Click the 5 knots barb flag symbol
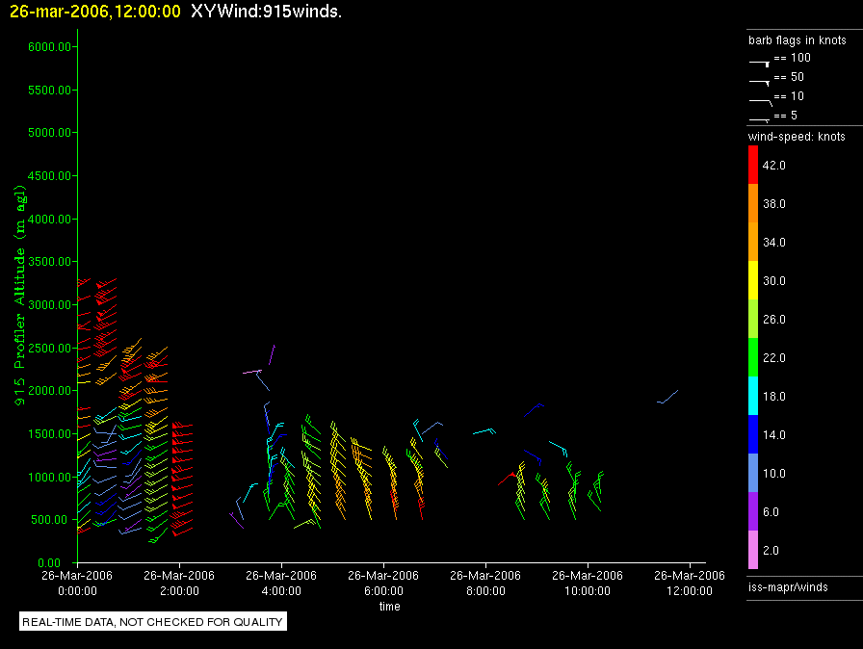This screenshot has width=863, height=649. (760, 119)
